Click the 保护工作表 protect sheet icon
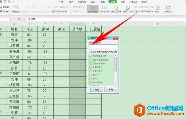Viewport: 186px width, 119px height. click(x=105, y=9)
